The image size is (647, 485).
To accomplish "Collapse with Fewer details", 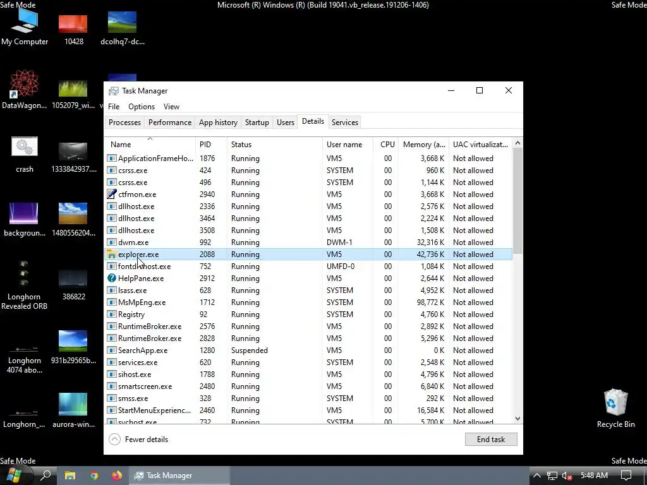I will coord(138,440).
